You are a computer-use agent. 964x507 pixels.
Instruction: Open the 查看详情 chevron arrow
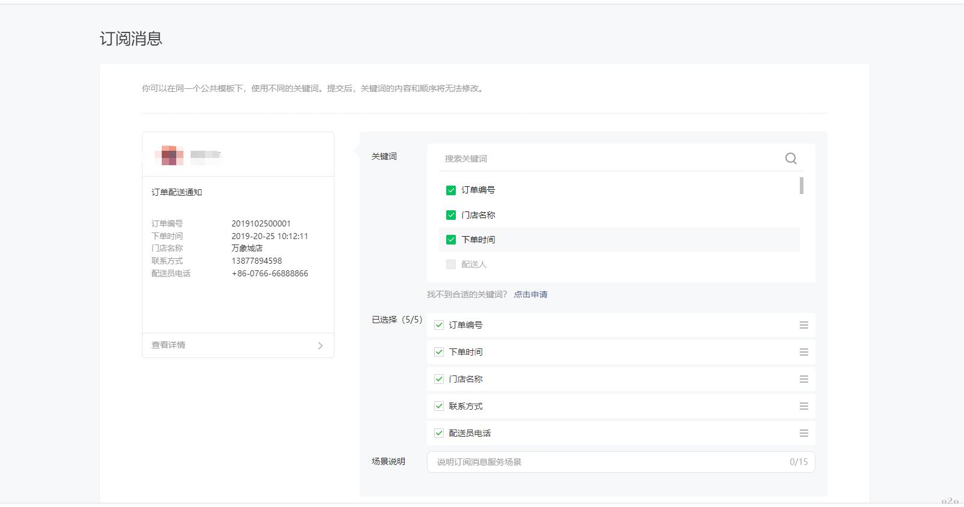click(x=320, y=345)
